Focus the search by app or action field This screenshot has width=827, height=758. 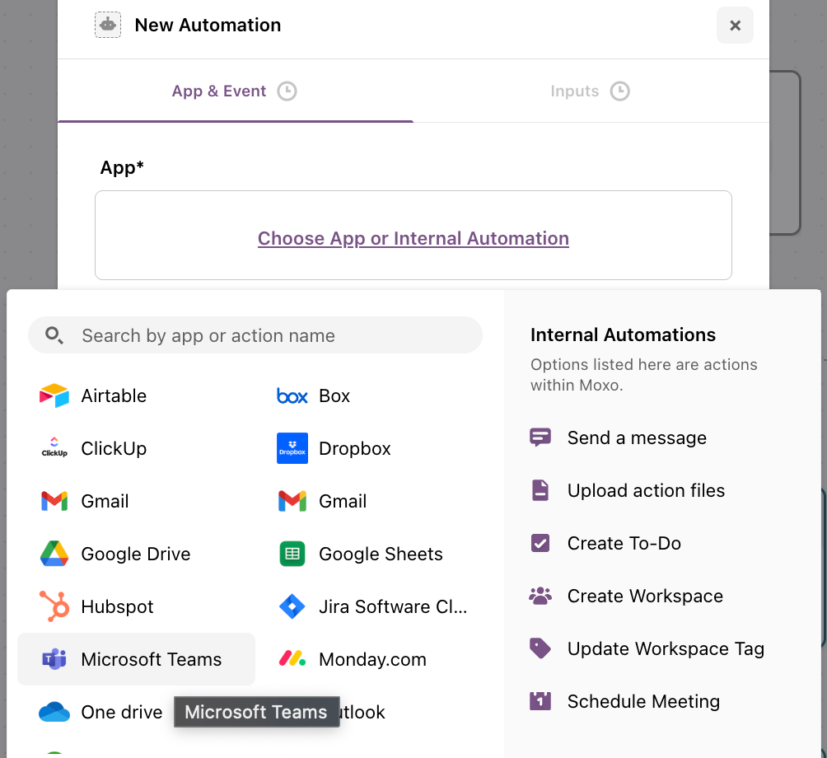pos(255,335)
